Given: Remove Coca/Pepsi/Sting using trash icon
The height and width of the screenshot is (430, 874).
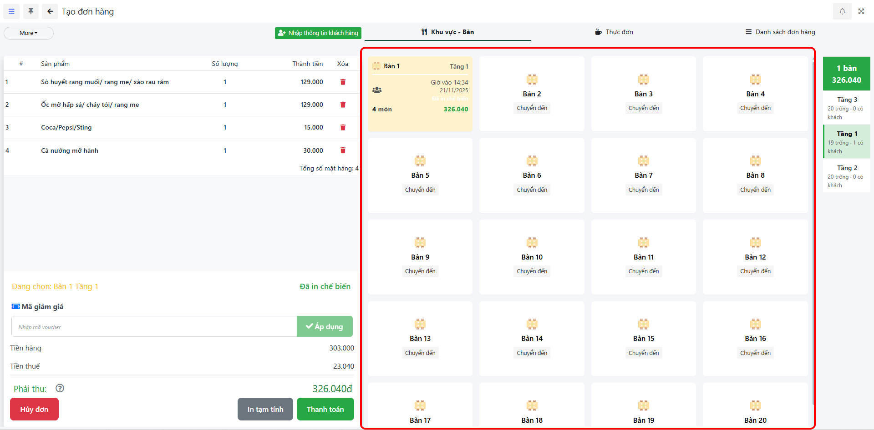Looking at the screenshot, I should (343, 128).
